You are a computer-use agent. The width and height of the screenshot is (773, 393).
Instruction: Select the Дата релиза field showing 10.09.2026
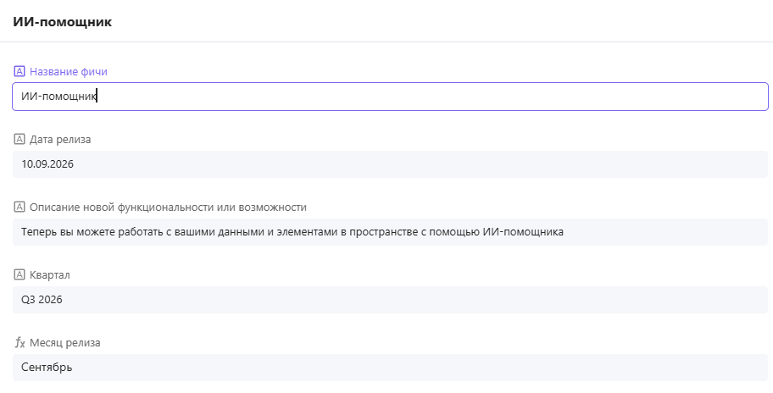tap(390, 164)
